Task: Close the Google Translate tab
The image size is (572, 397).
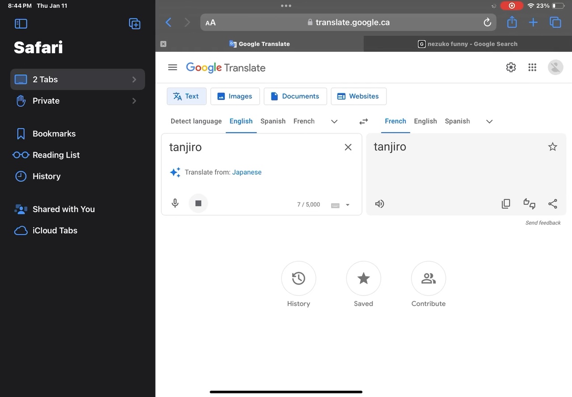Action: pos(163,44)
